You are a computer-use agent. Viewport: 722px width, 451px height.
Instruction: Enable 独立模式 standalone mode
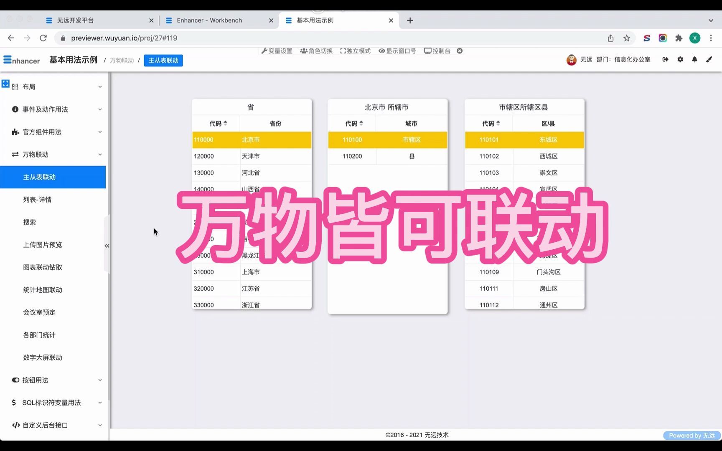355,51
